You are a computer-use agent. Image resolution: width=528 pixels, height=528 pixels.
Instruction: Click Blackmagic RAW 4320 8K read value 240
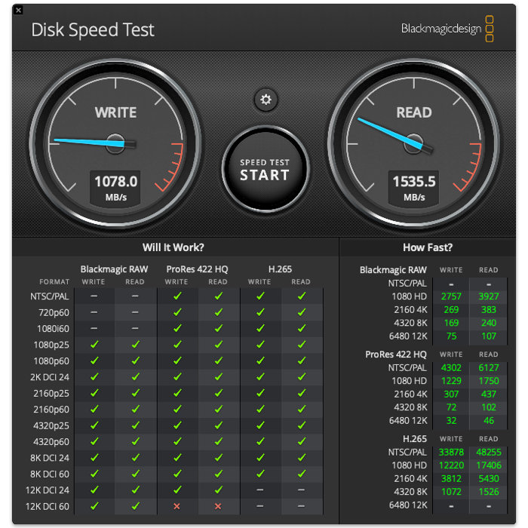489,323
